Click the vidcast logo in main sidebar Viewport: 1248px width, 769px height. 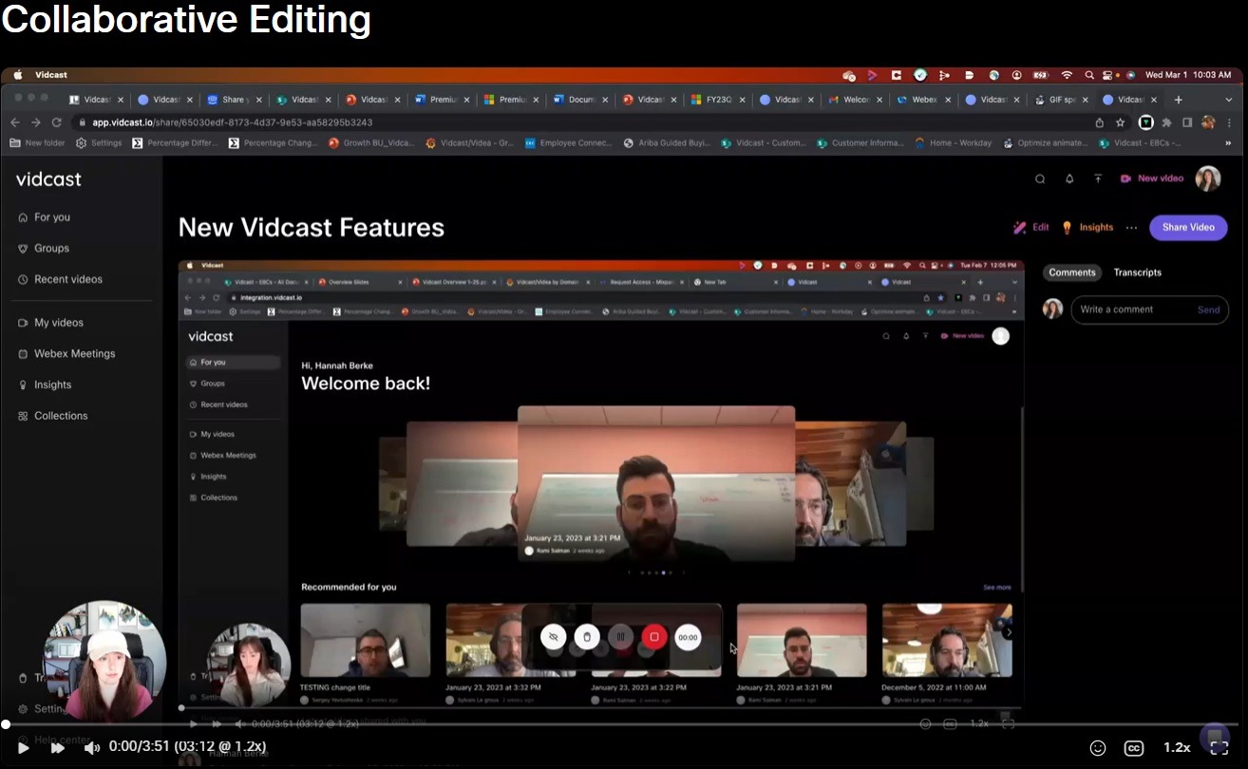(48, 179)
